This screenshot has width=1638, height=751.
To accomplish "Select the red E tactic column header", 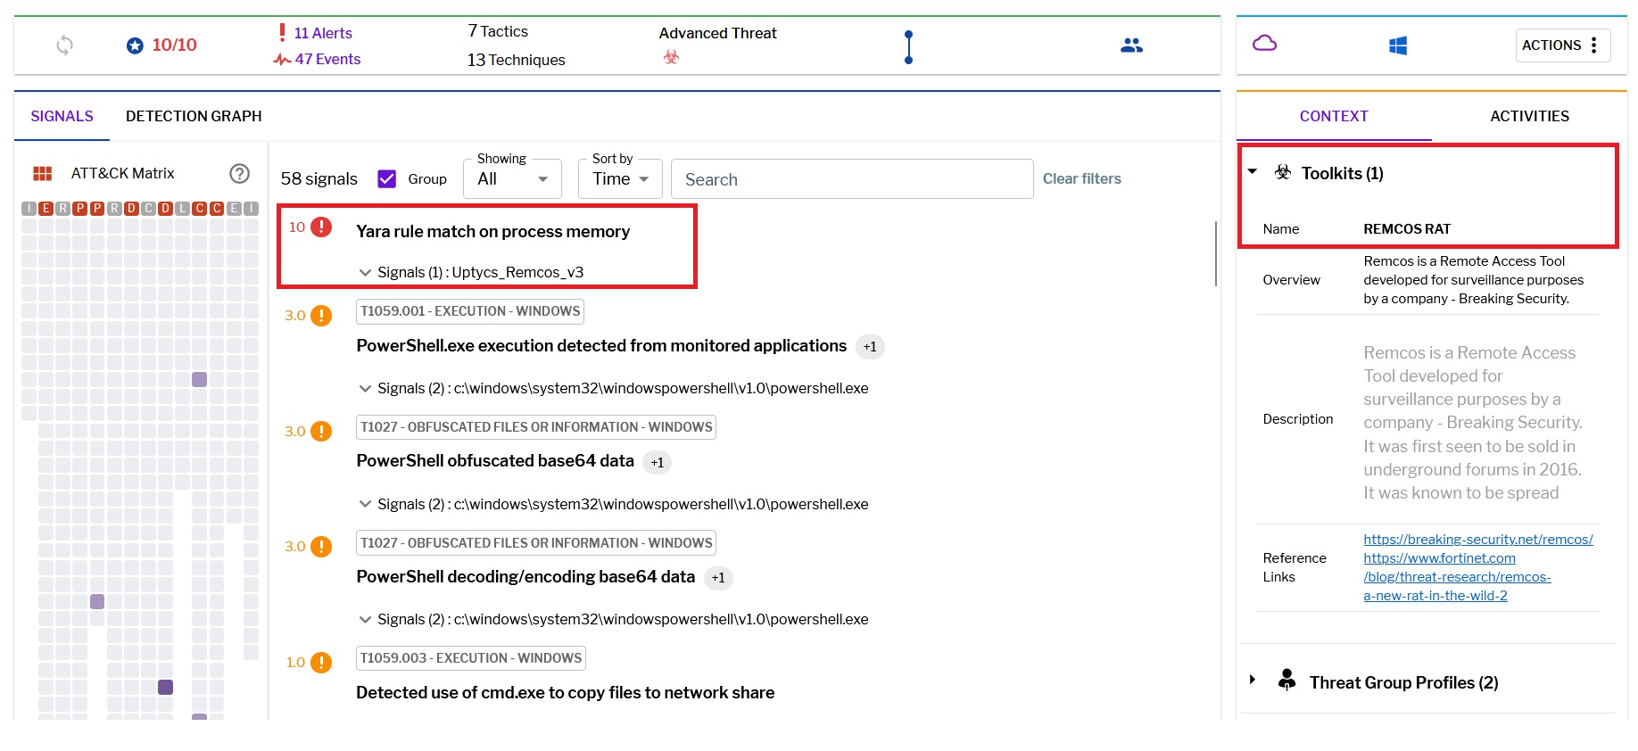I will coord(45,208).
